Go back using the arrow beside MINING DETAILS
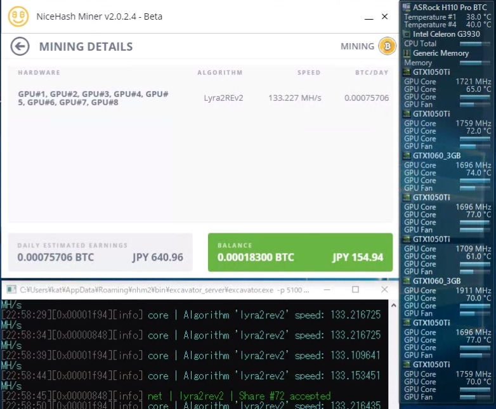496x409 pixels. (20, 46)
